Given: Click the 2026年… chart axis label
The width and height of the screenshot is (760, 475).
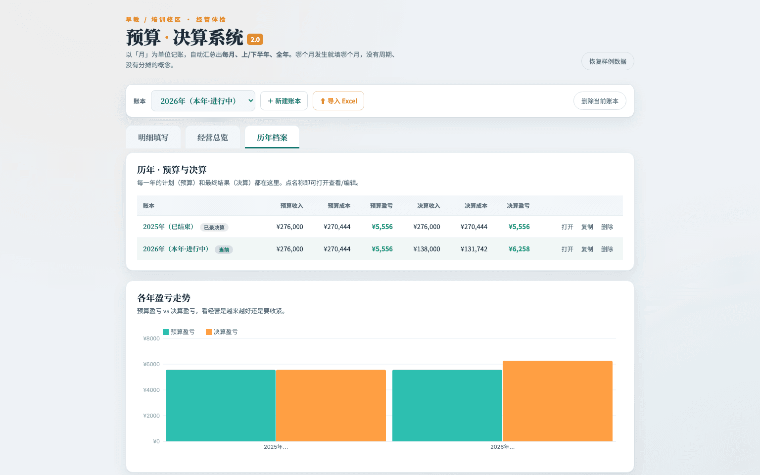Looking at the screenshot, I should (x=502, y=447).
